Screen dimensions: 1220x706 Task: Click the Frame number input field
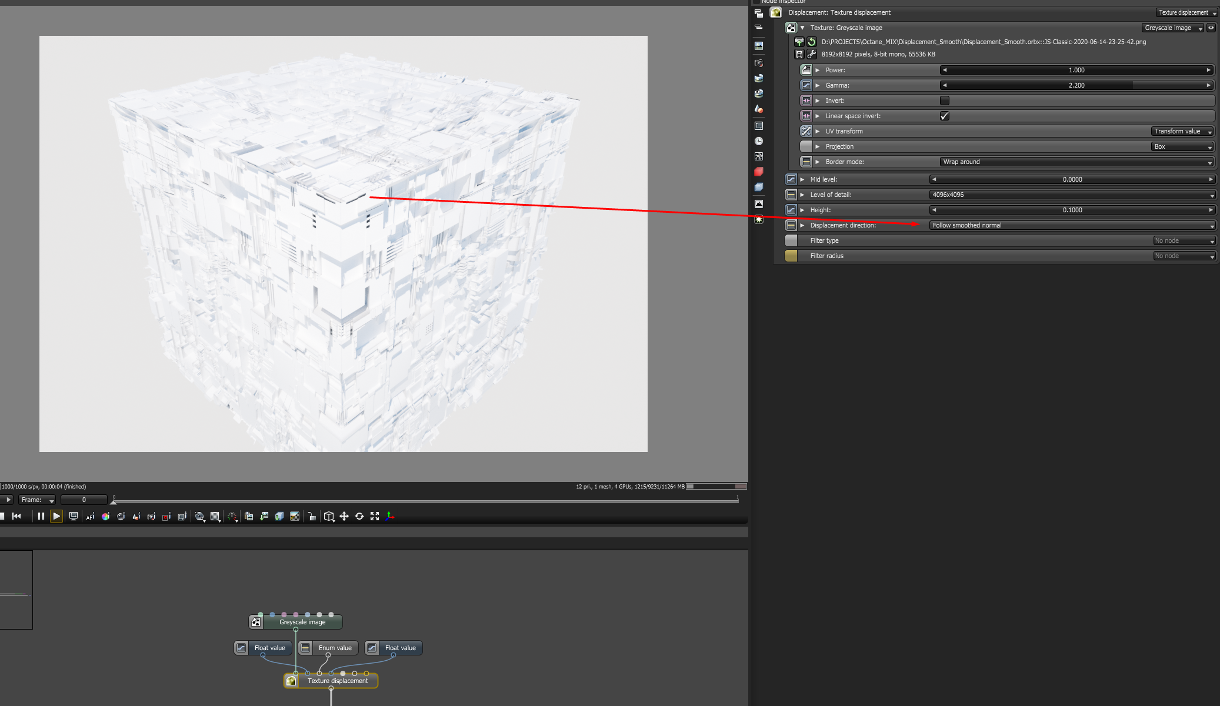84,500
